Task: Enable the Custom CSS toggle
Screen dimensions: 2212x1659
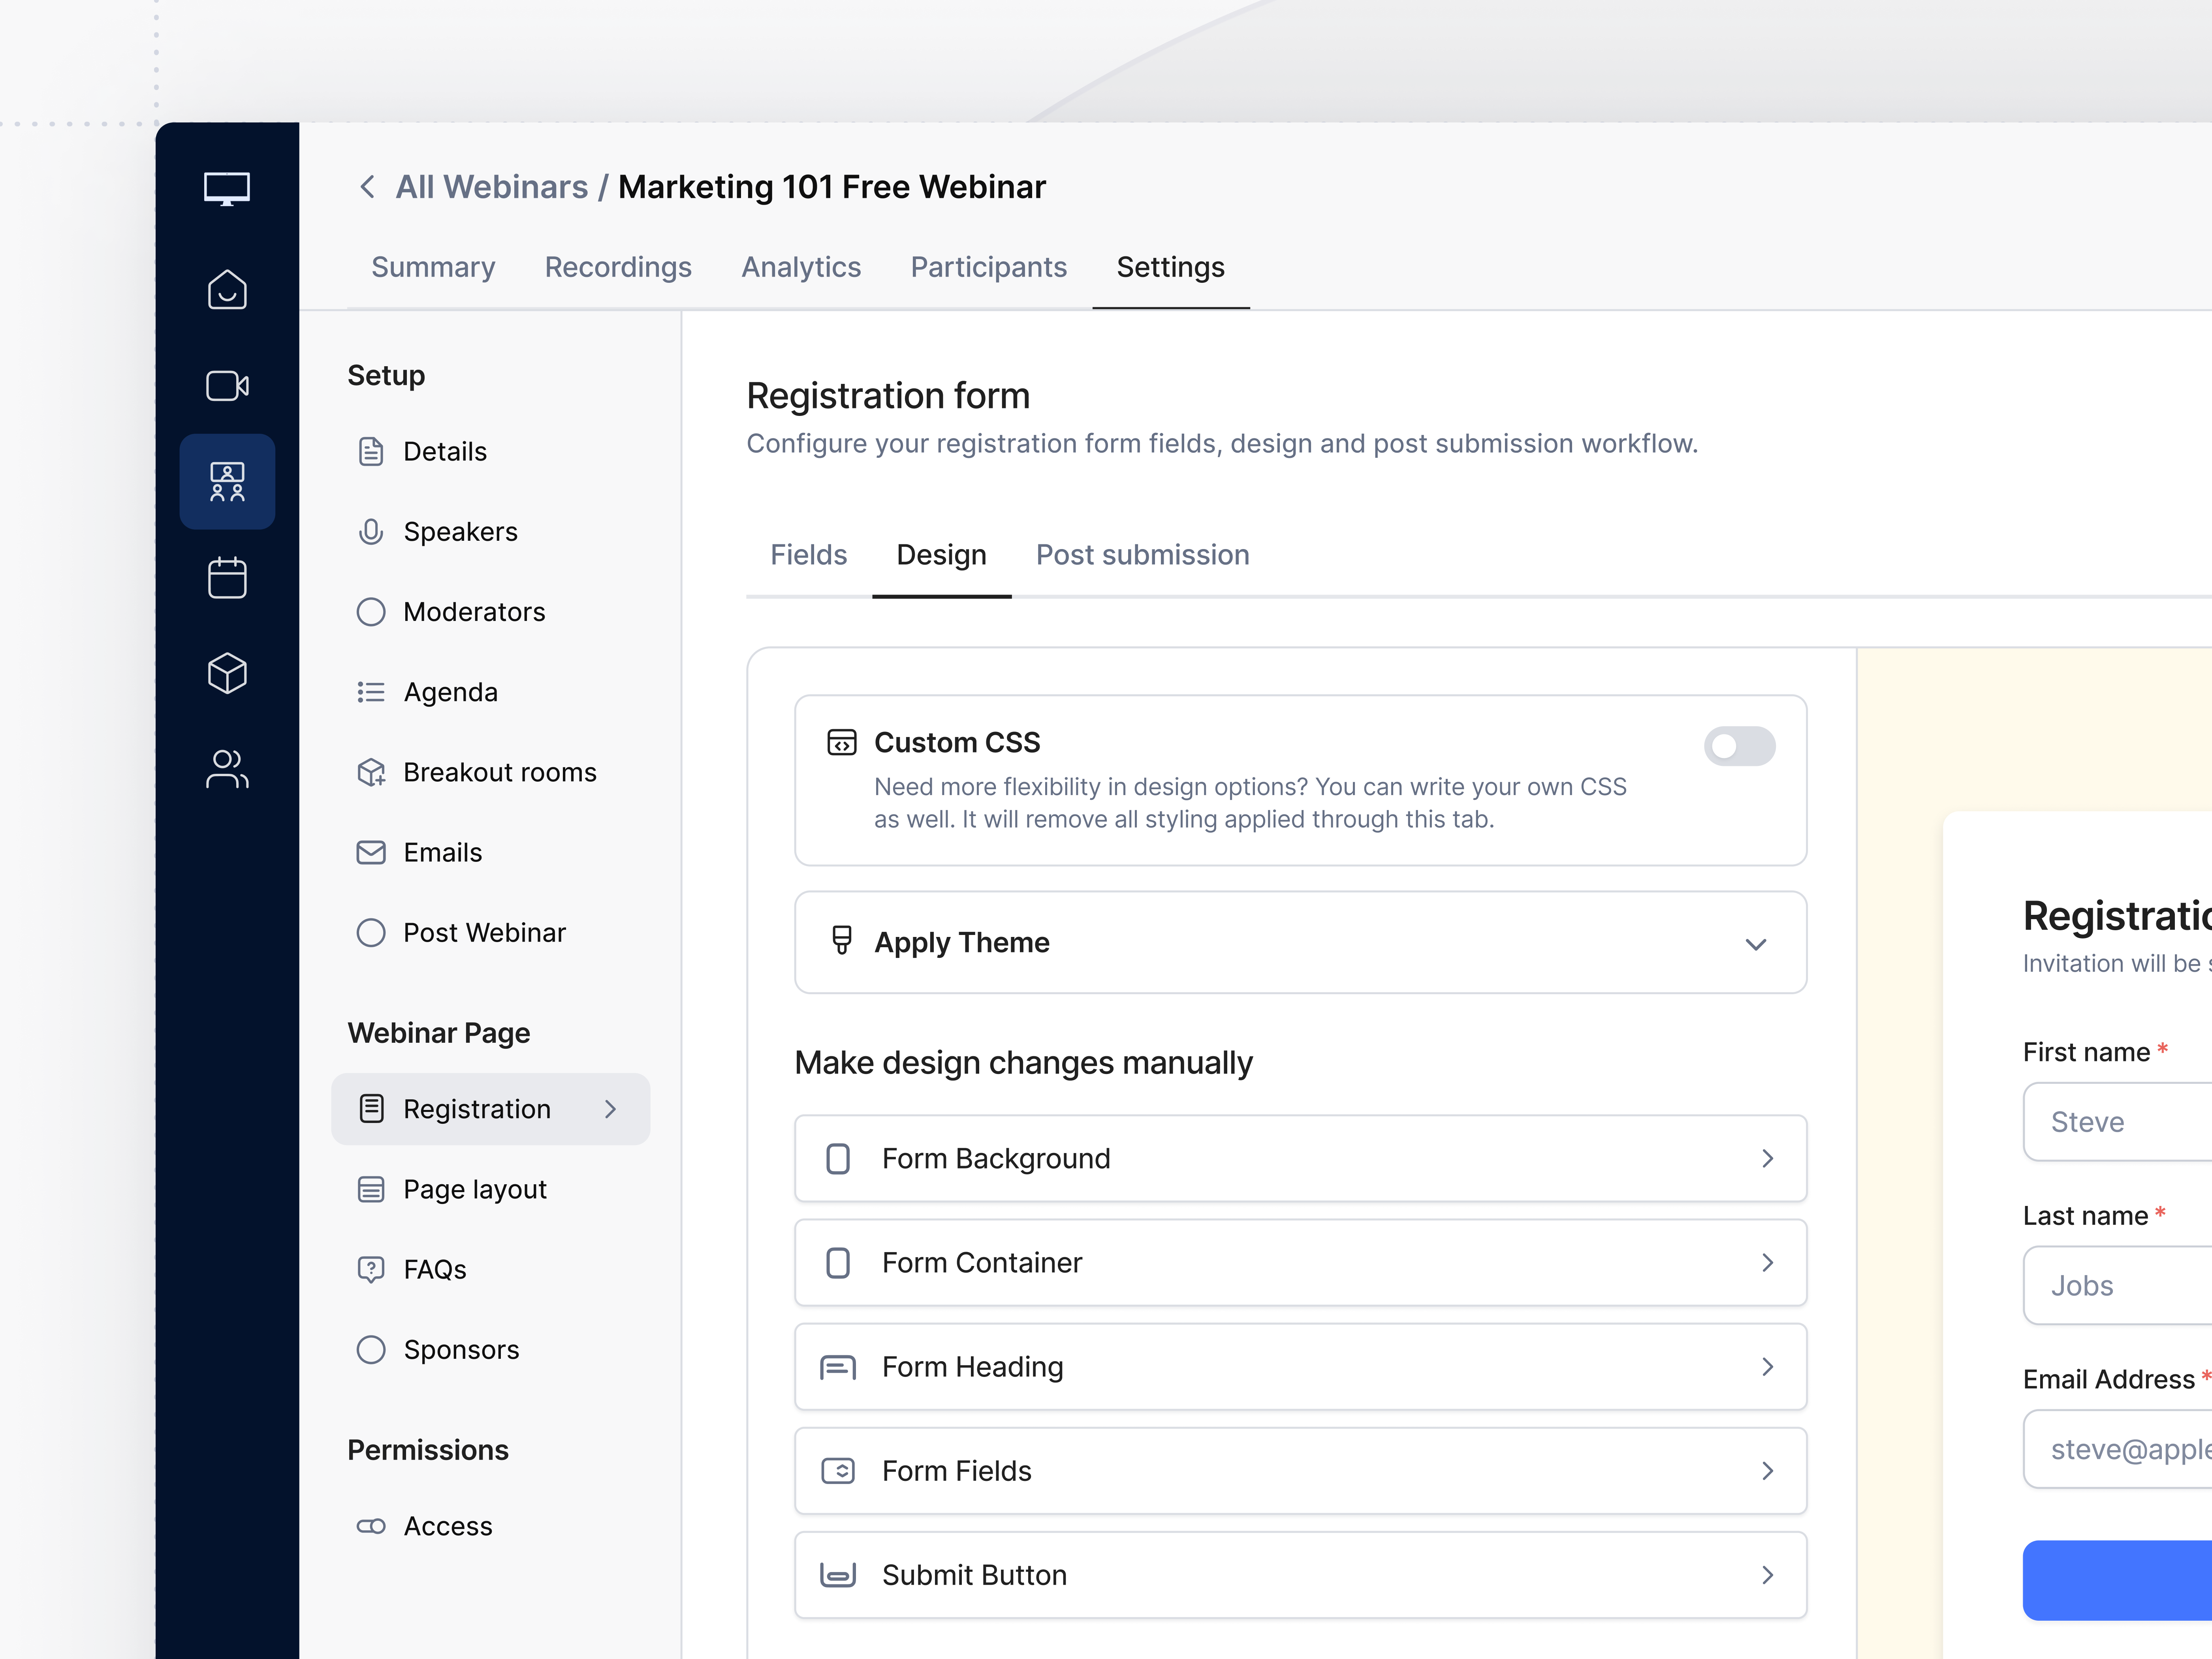Action: pyautogui.click(x=1739, y=746)
